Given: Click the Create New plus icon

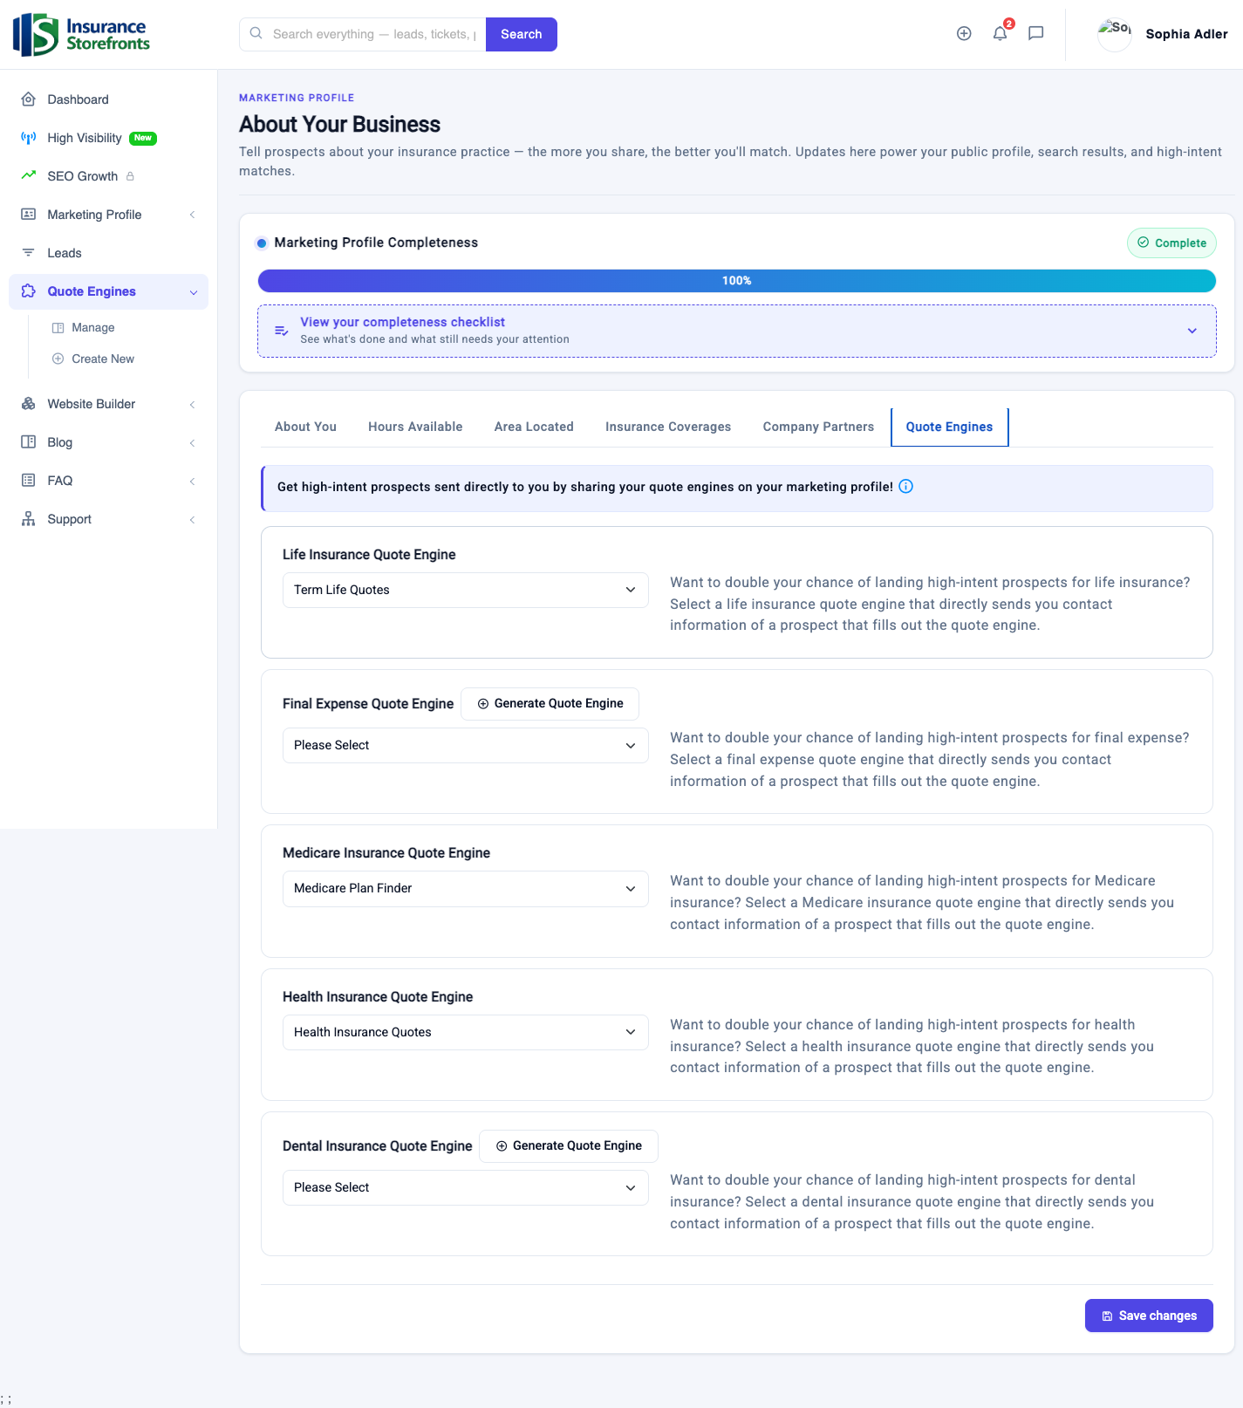Looking at the screenshot, I should click(x=58, y=359).
